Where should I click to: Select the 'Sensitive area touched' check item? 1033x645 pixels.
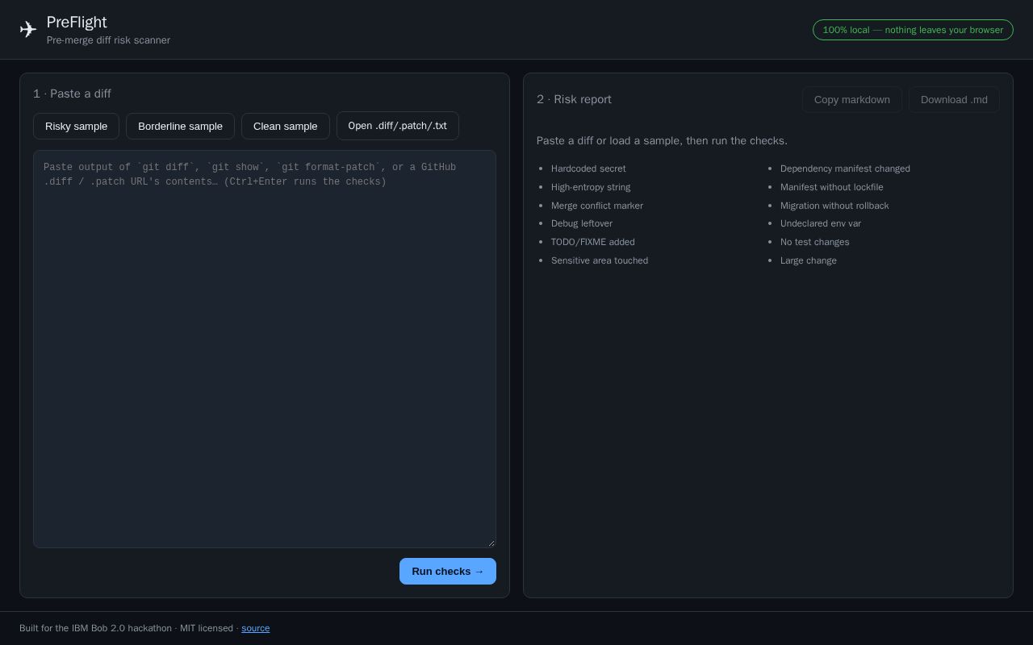click(600, 260)
